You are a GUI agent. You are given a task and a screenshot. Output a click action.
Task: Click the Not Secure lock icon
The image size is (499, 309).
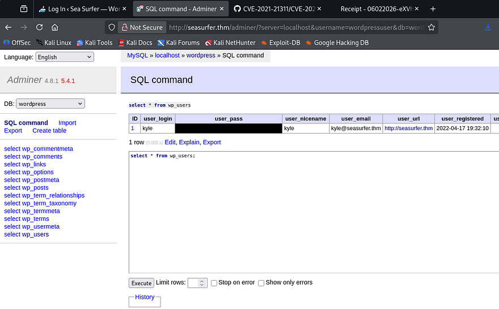[x=123, y=27]
